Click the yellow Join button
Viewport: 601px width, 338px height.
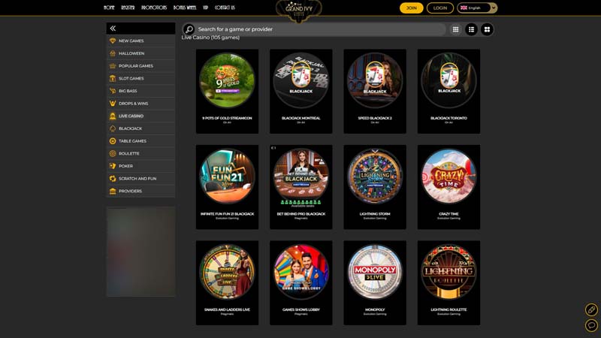point(411,8)
